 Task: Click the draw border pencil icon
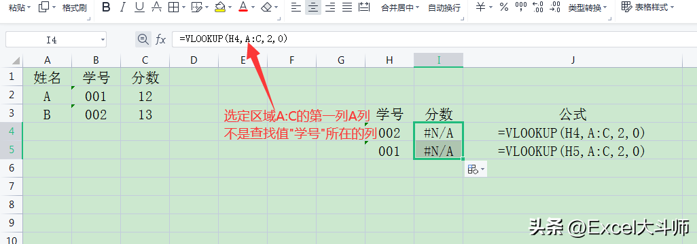click(196, 7)
